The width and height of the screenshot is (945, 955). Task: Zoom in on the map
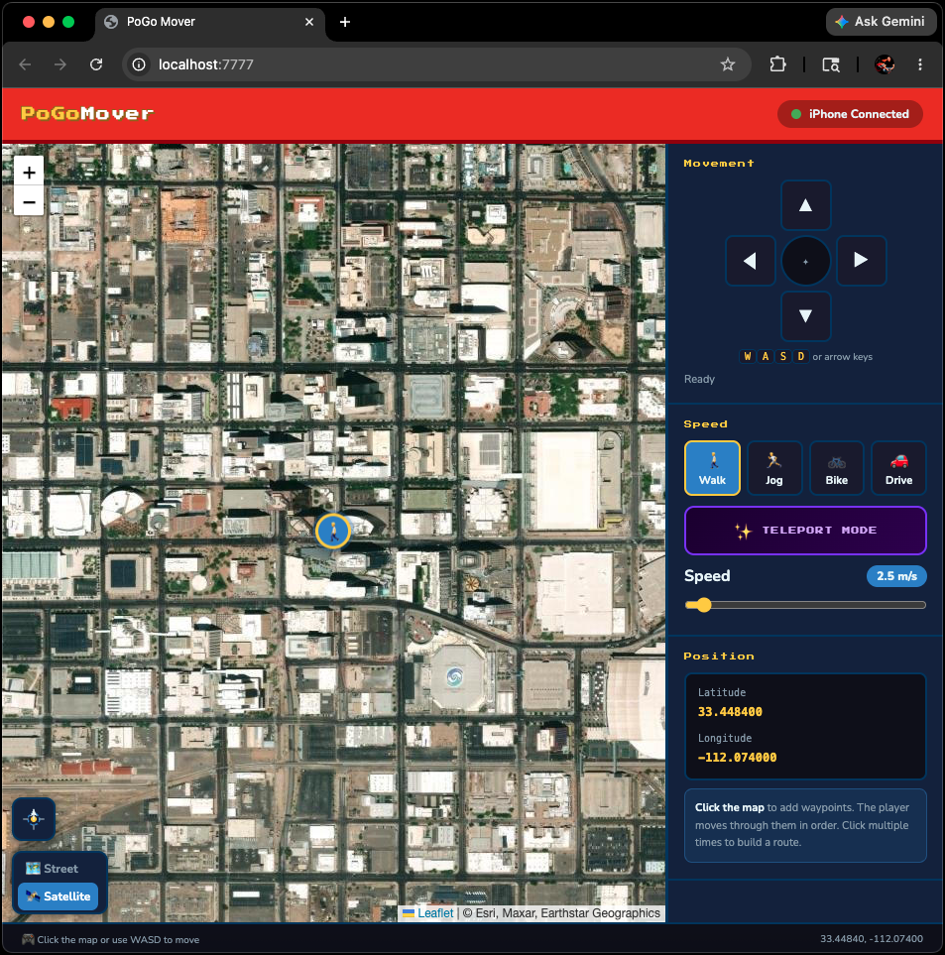coord(29,173)
